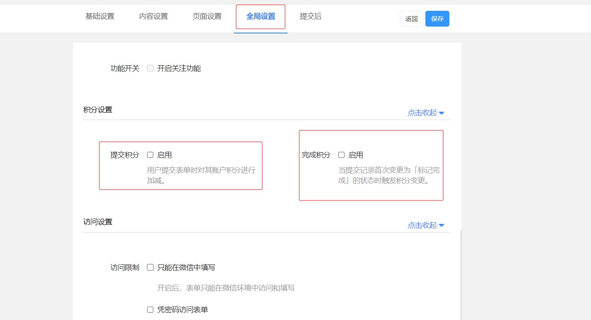The height and width of the screenshot is (320, 591).
Task: Enable the 提交积分 启用 checkbox
Action: (x=150, y=155)
